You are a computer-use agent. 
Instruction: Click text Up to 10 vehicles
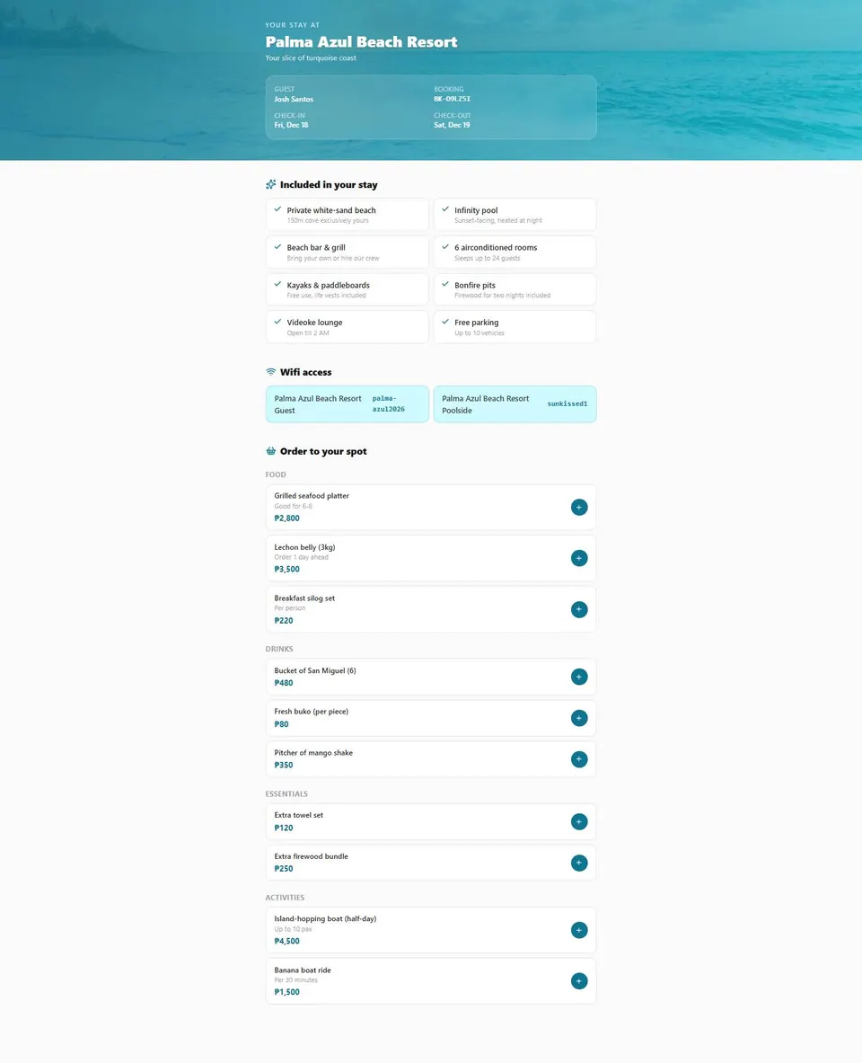click(479, 332)
